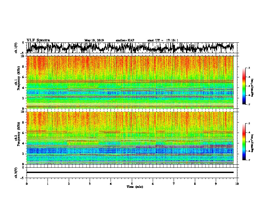Click the "Time (min)" axis label
The width and height of the screenshot is (267, 206).
(135, 187)
